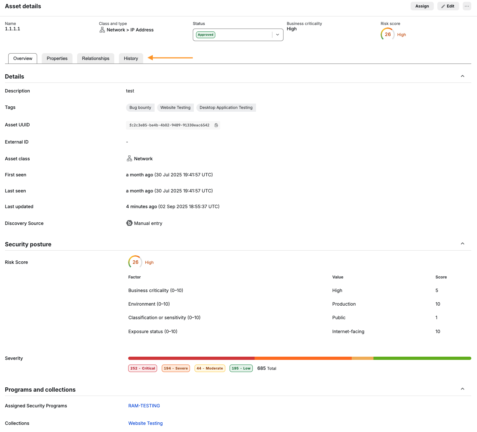Click the Network icon in Asset class row
The width and height of the screenshot is (477, 432).
129,159
